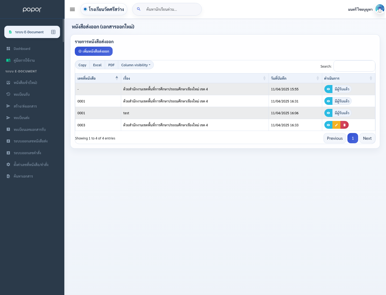Screen dimensions: 386x295
Task: Open the Column visibility dropdown
Action: point(136,65)
